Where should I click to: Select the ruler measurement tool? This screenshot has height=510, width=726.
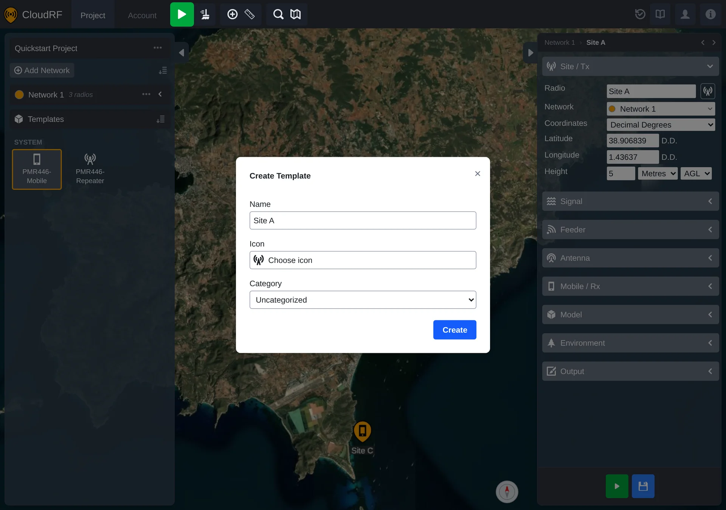pyautogui.click(x=250, y=14)
